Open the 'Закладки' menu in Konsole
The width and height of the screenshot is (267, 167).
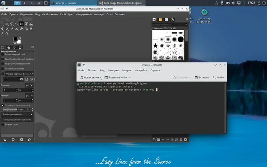coord(113,70)
